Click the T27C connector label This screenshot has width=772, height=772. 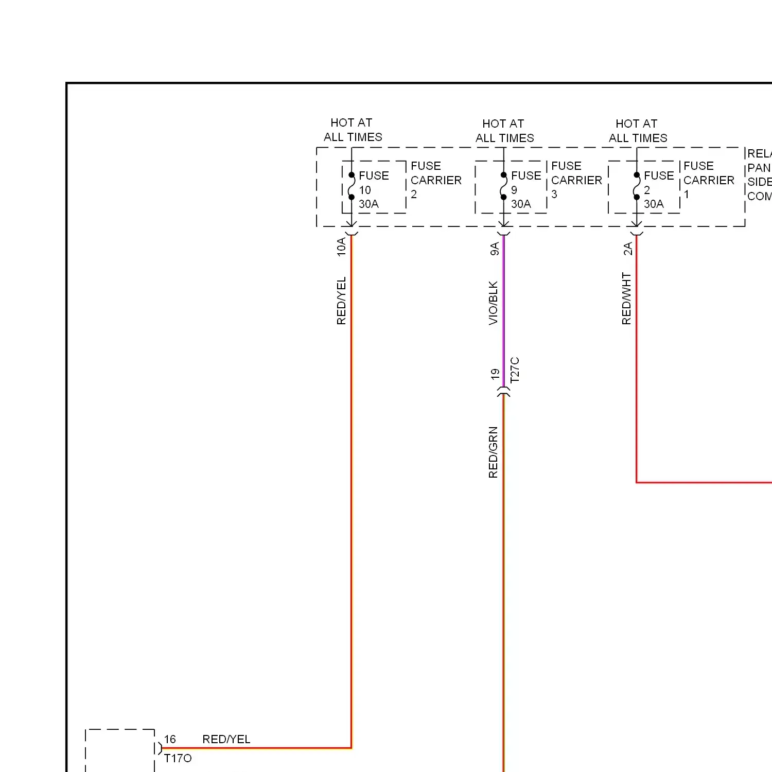pos(515,370)
